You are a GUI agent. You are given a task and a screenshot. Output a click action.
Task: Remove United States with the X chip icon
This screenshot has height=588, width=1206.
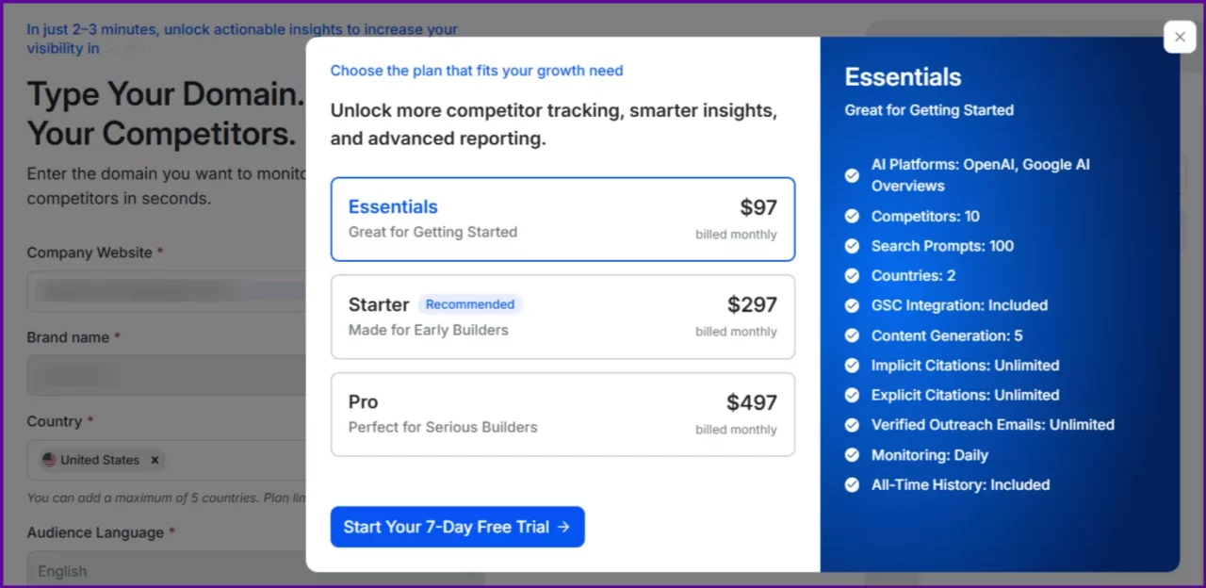coord(155,460)
